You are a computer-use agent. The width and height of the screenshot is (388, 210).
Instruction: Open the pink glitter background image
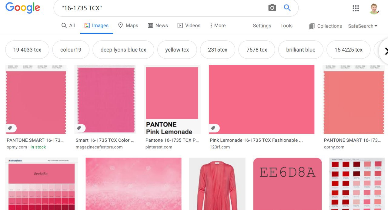coord(134,184)
